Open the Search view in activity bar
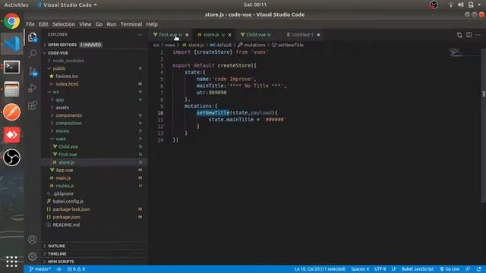Image resolution: width=486 pixels, height=273 pixels. (x=32, y=54)
